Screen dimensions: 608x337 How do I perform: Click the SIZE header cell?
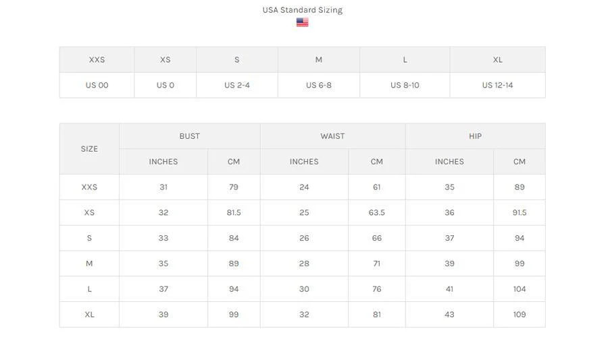click(89, 149)
